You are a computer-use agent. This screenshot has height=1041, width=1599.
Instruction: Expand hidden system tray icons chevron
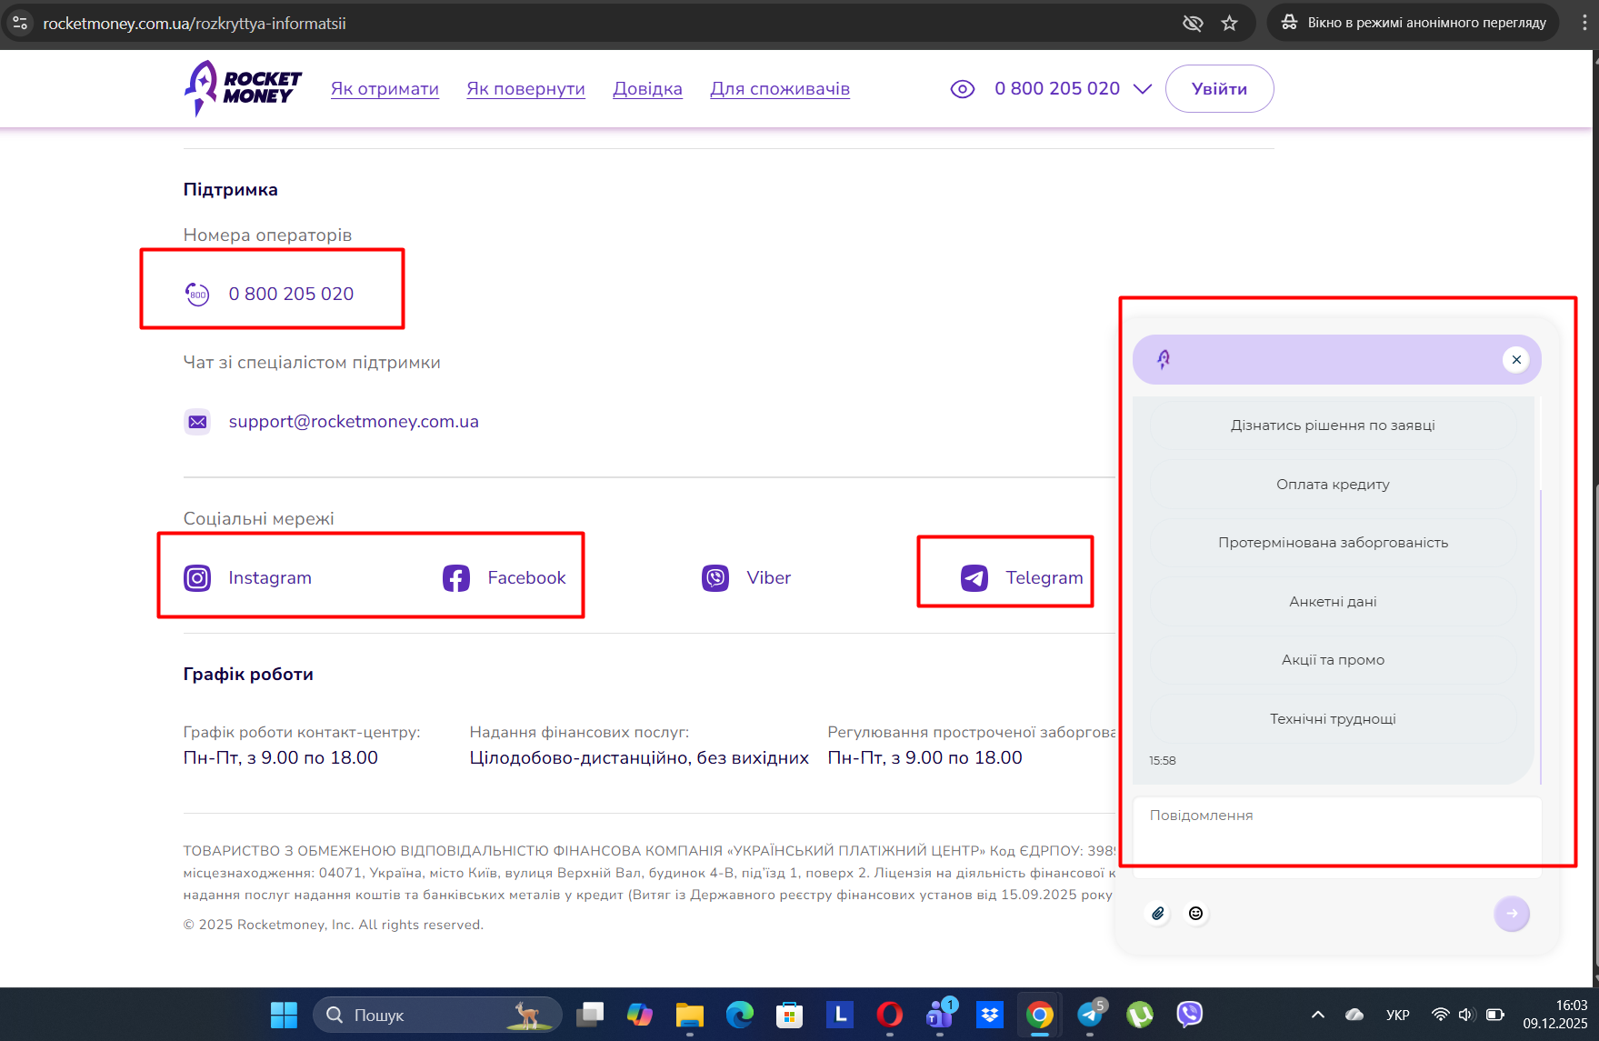[1318, 1015]
